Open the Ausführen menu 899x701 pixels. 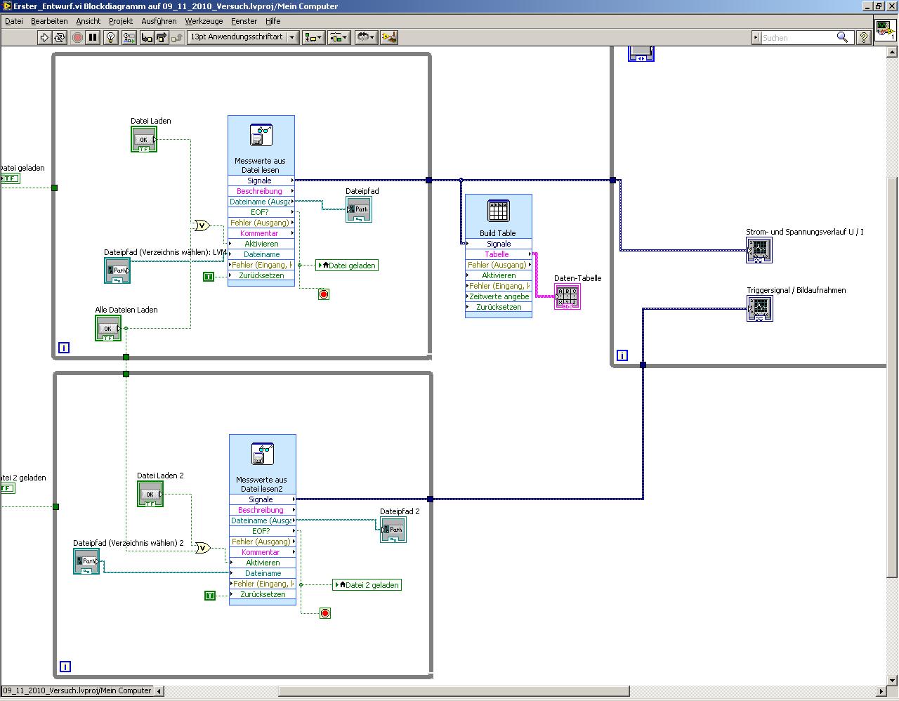click(159, 21)
